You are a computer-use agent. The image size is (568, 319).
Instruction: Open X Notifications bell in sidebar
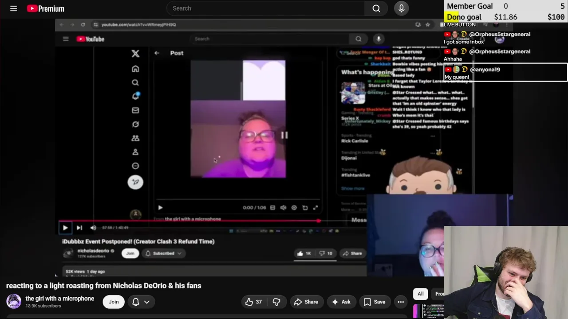(135, 96)
